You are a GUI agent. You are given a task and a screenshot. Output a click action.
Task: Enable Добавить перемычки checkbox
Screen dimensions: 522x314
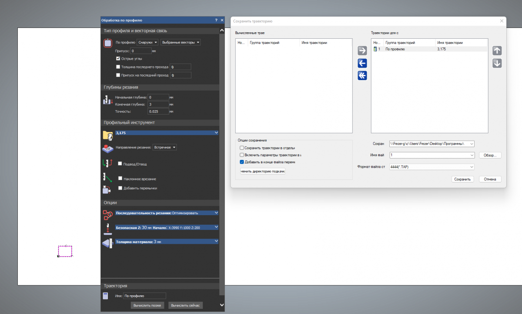coord(120,188)
